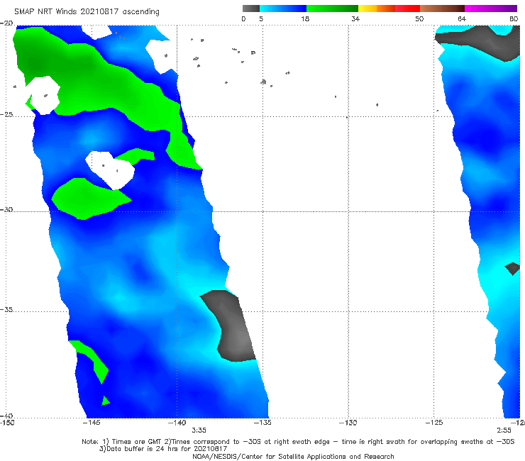Click the latitude label '-35'
Screen dimensions: 525x461
pos(6,309)
